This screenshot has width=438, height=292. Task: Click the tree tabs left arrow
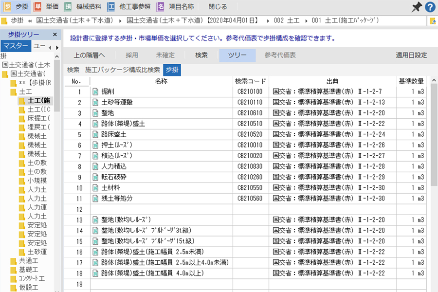pyautogui.click(x=50, y=48)
